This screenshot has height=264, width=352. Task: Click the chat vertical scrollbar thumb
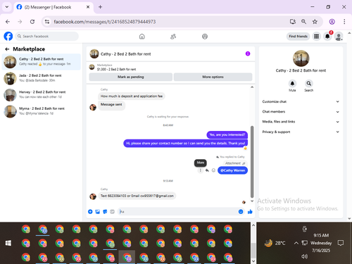[x=252, y=162]
